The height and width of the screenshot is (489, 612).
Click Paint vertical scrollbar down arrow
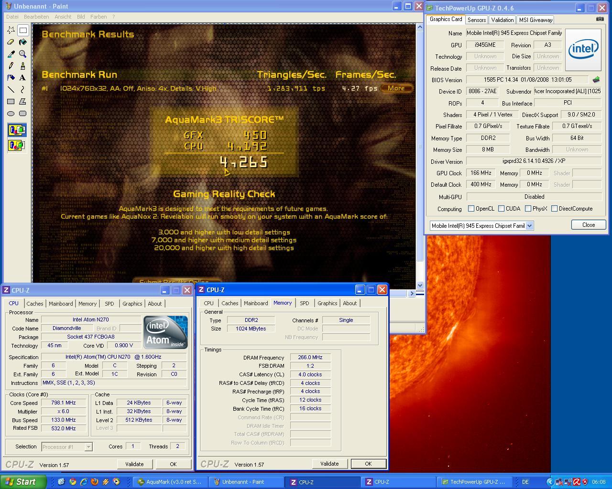tap(420, 285)
